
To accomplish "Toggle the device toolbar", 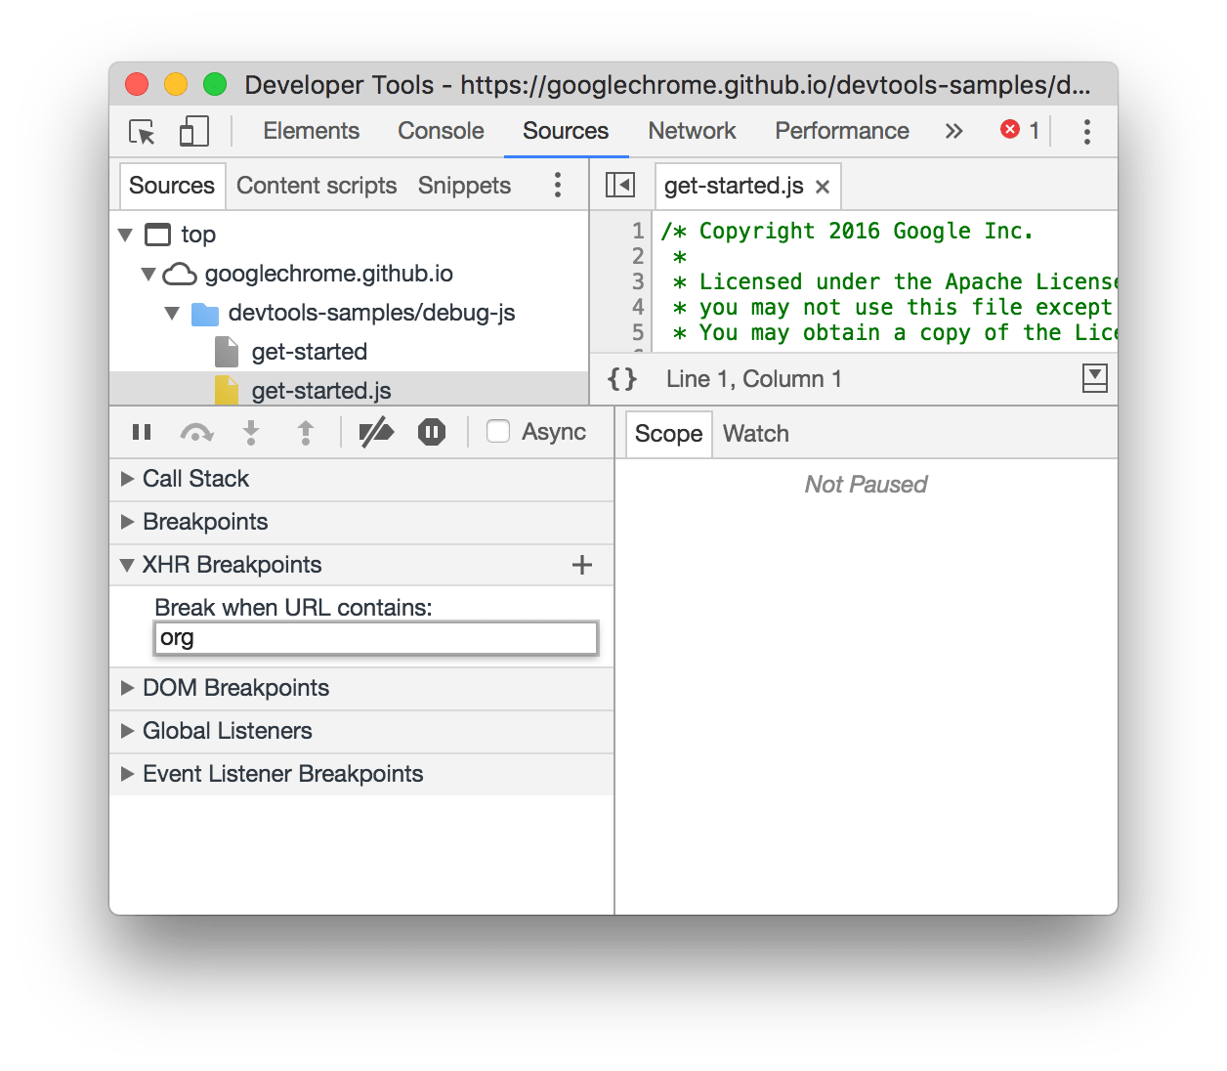I will [193, 131].
